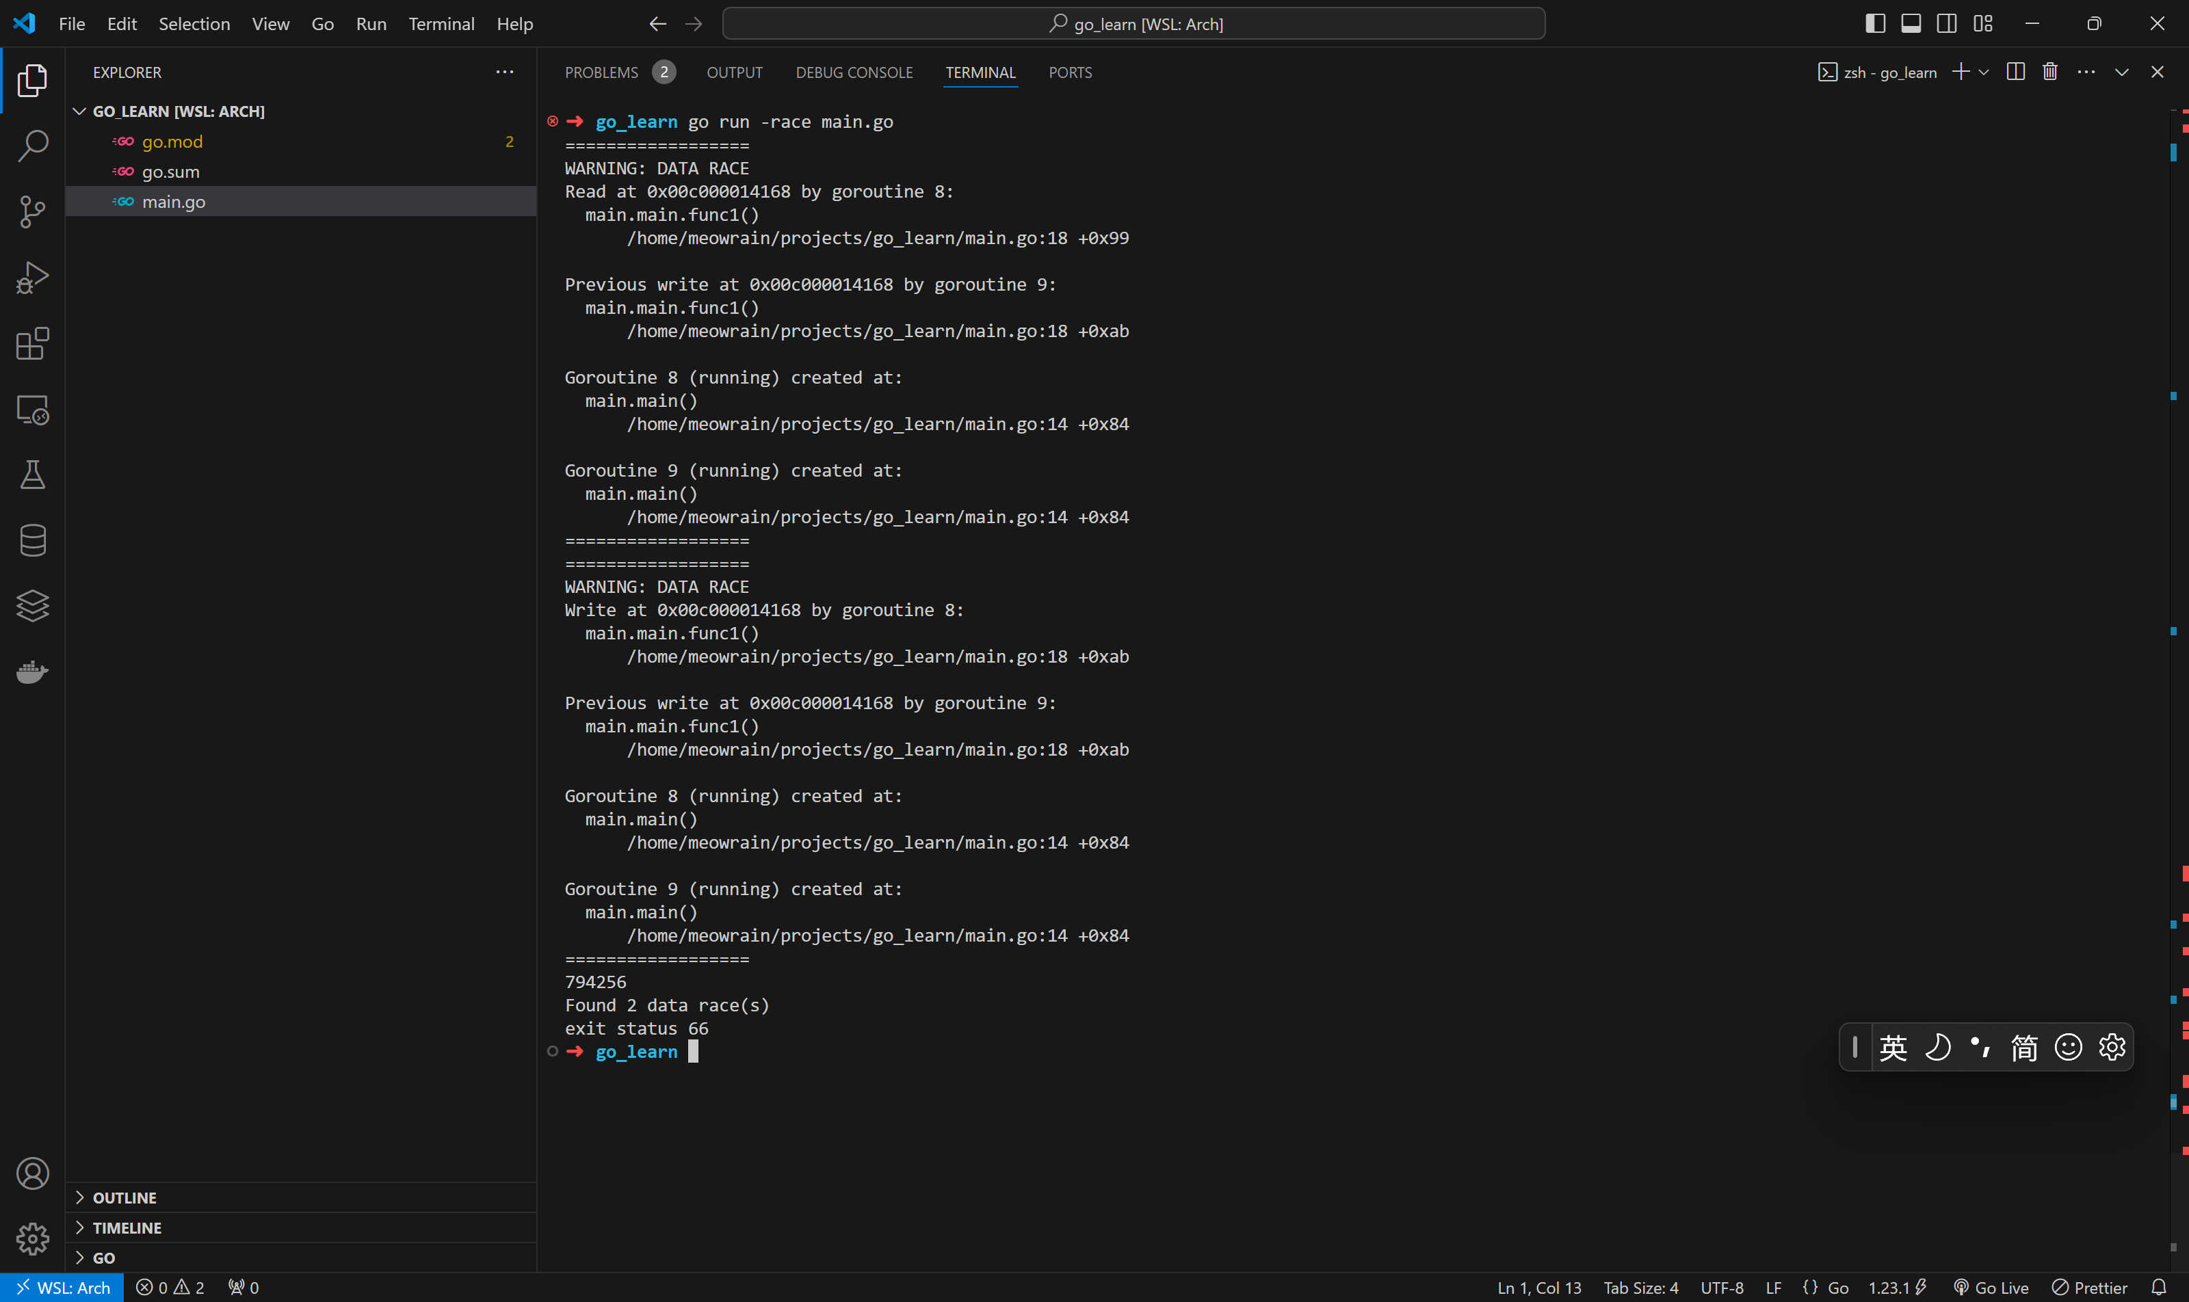
Task: Open new terminal launch profile dropdown
Action: [1984, 72]
